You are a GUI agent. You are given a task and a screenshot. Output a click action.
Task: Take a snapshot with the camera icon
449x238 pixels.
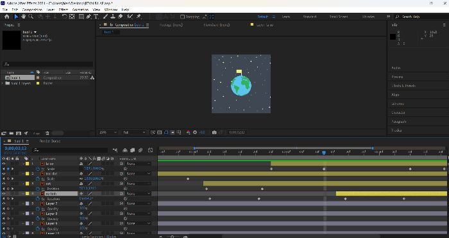pyautogui.click(x=214, y=132)
